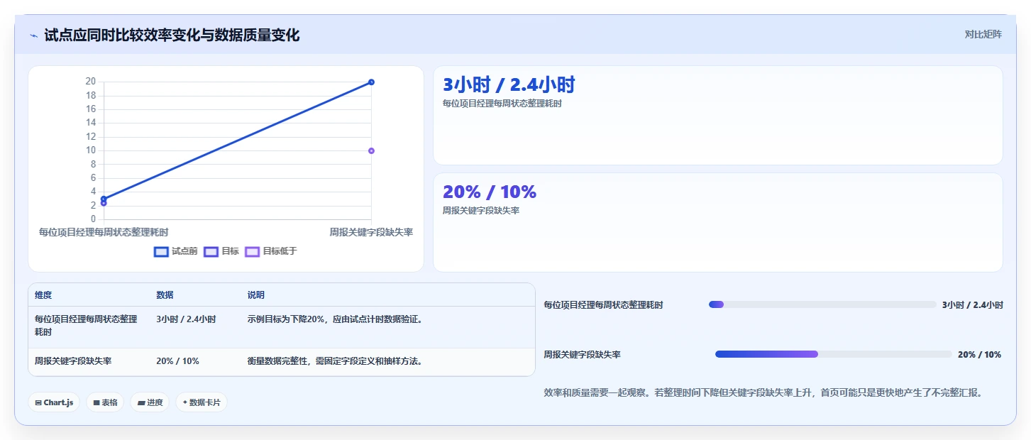Click the chart data point at value 3
1031x440 pixels.
pyautogui.click(x=104, y=199)
